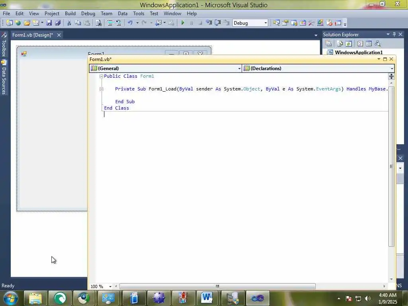Click View Code icon in Solution Explorer
Screen dimensions: 408x306
[360, 44]
